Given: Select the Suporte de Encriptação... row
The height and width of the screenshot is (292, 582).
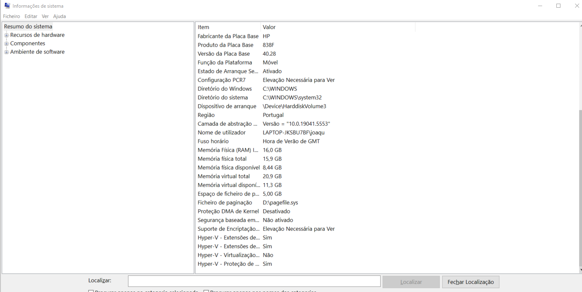Looking at the screenshot, I should pyautogui.click(x=305, y=229).
